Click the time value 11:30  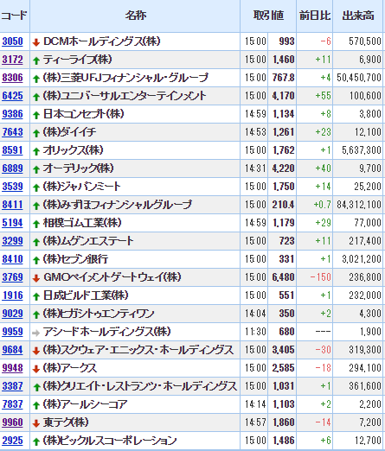pos(255,332)
